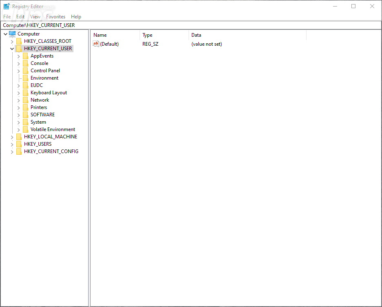Click the HKEY_CURRENT_USER folder icon
Image resolution: width=382 pixels, height=307 pixels.
click(x=19, y=49)
